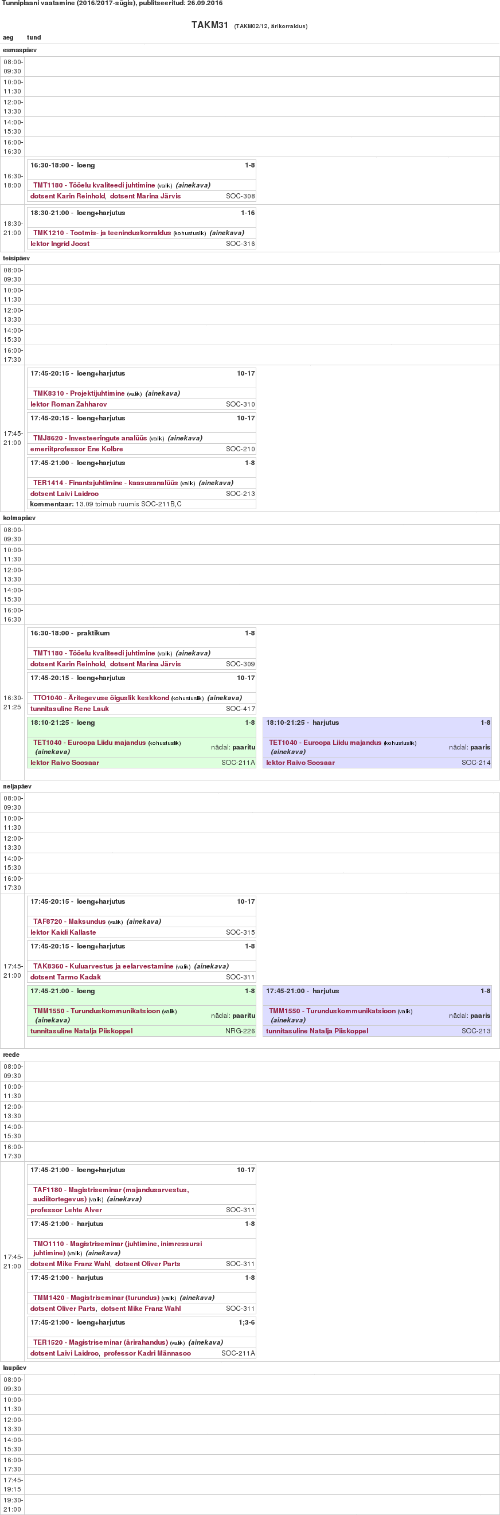The image size is (500, 1515).
Task: Open TTO1040 Äritegevuse õiguslik keskkond link
Action: (101, 698)
